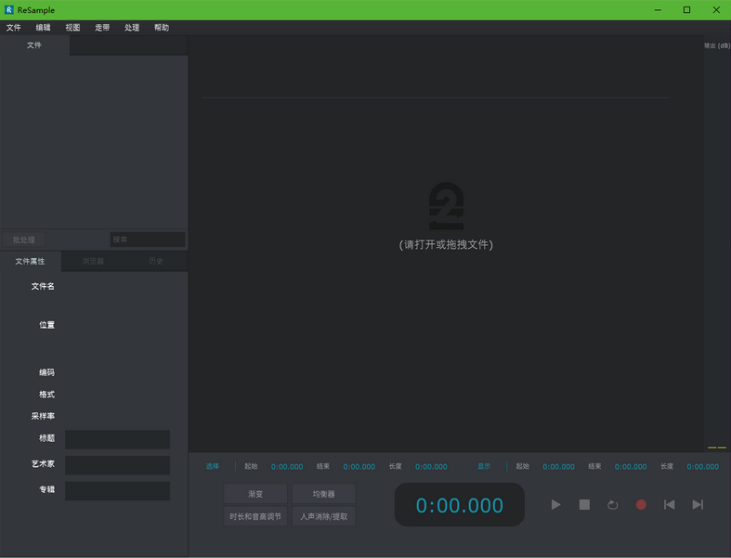The width and height of the screenshot is (731, 558).
Task: Click the 渐变 fade button
Action: [x=255, y=494]
